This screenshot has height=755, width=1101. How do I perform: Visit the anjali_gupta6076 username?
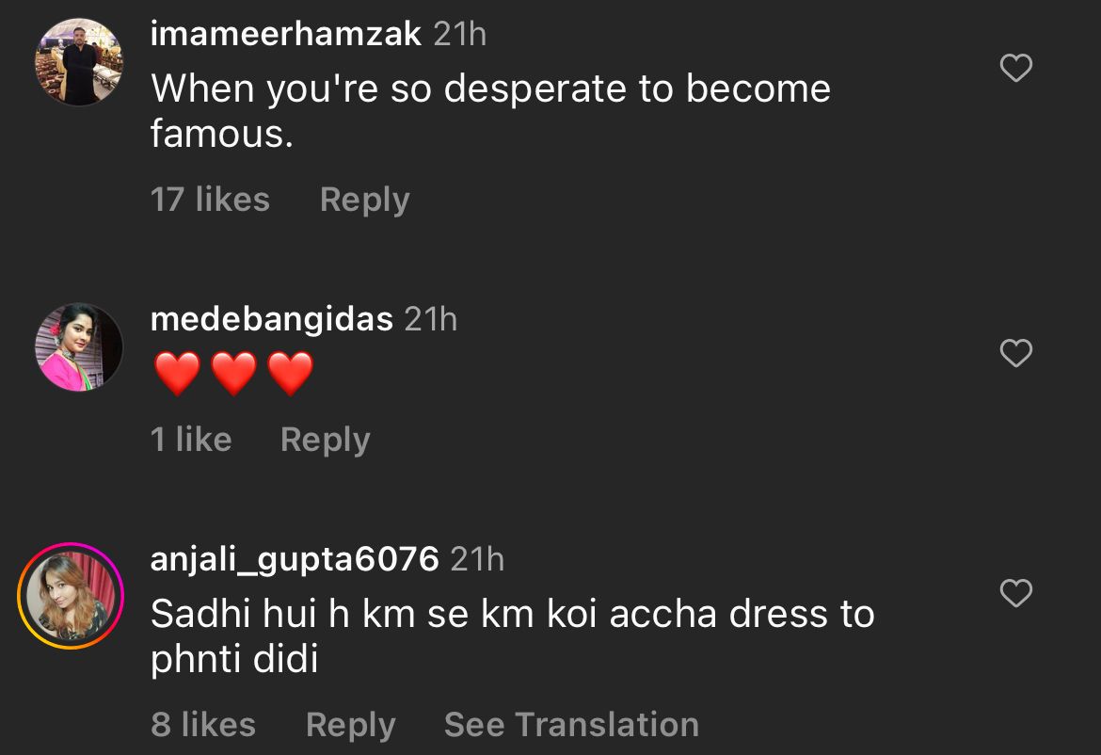tap(295, 559)
